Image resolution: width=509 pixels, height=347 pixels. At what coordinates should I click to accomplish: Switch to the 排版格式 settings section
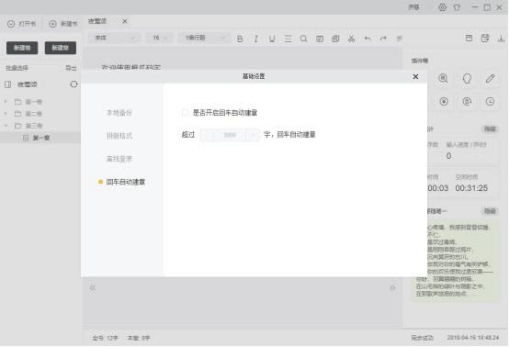coord(119,136)
